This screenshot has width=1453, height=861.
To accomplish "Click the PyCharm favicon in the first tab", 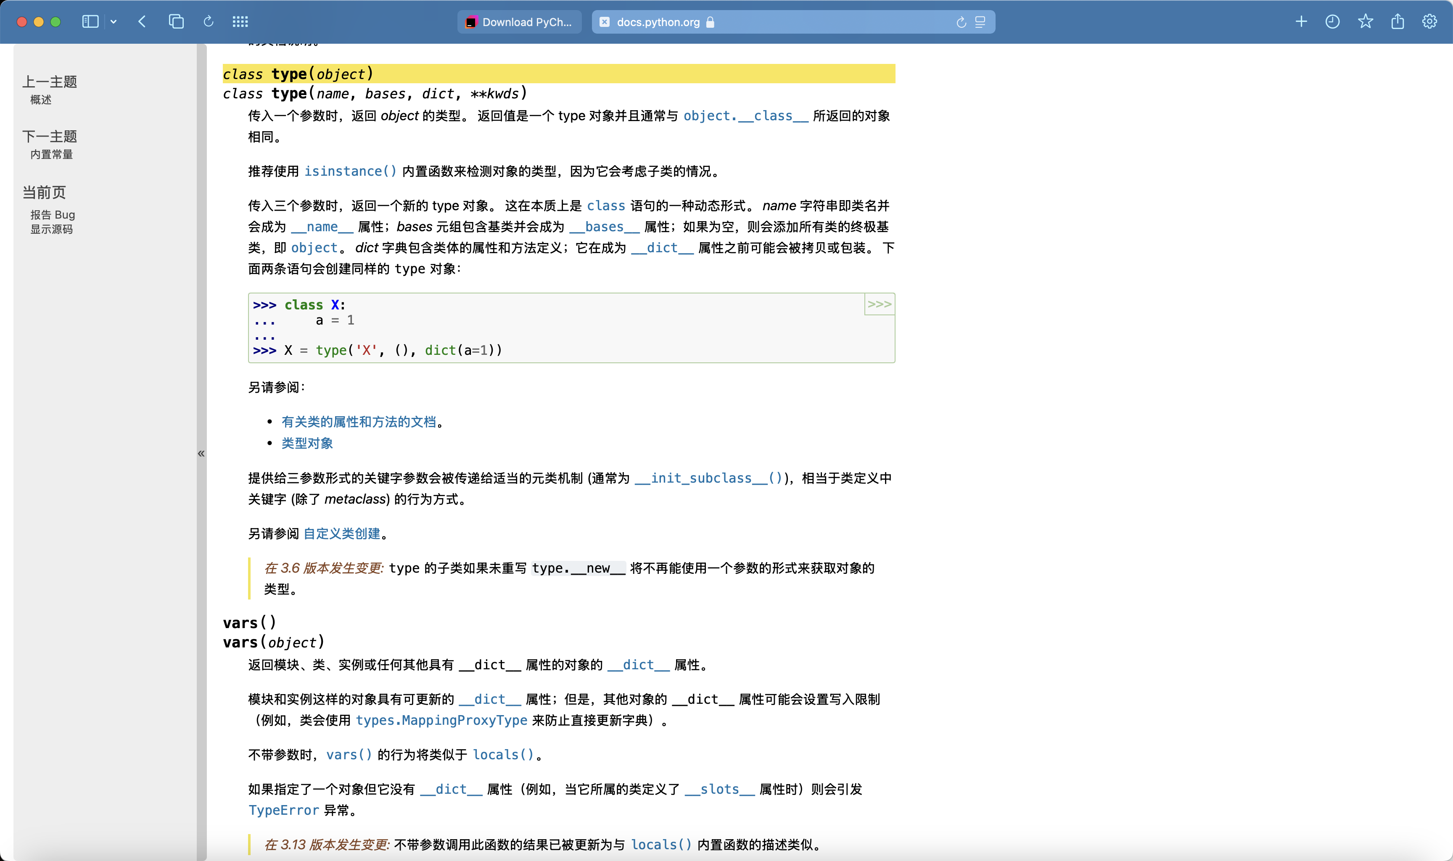I will (x=471, y=22).
